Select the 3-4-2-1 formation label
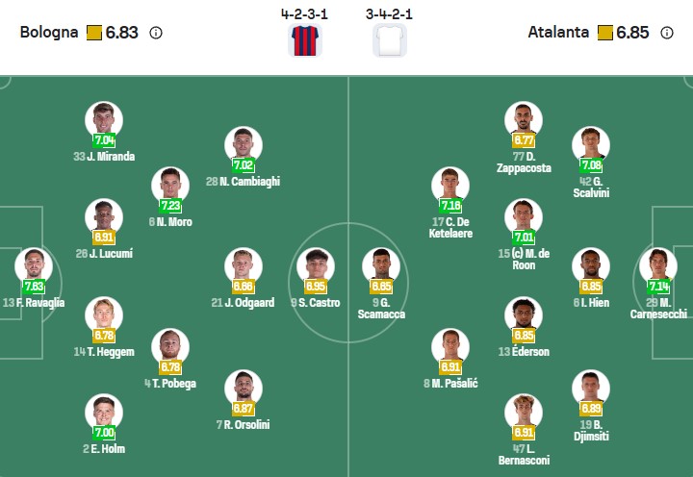Viewport: 693px width, 477px height. [x=389, y=14]
